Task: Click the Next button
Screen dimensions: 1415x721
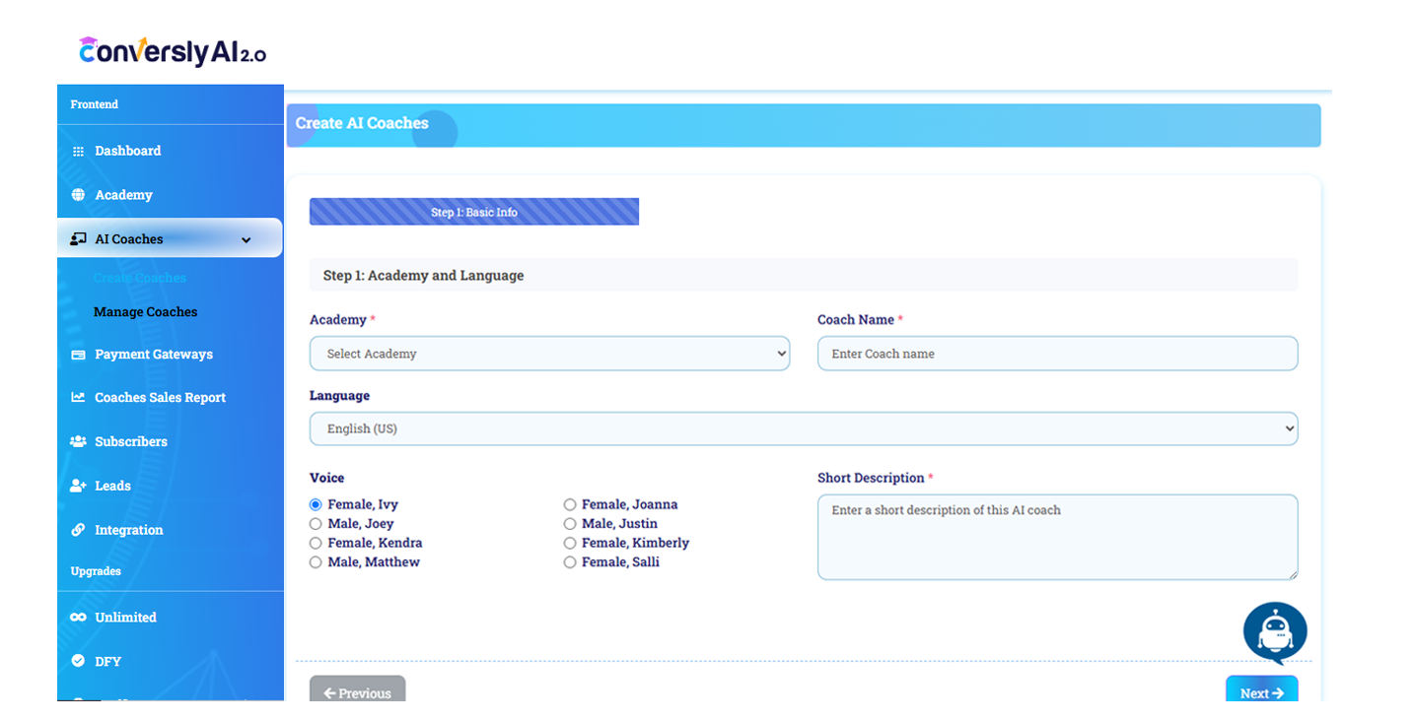Action: coord(1261,691)
